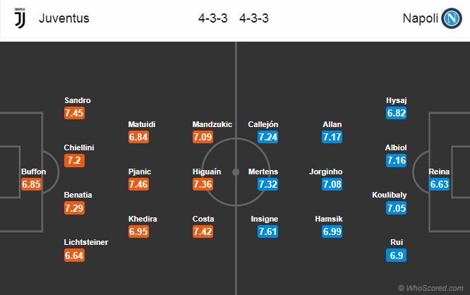Click the Juventus team name
This screenshot has width=470, height=295.
pyautogui.click(x=64, y=18)
